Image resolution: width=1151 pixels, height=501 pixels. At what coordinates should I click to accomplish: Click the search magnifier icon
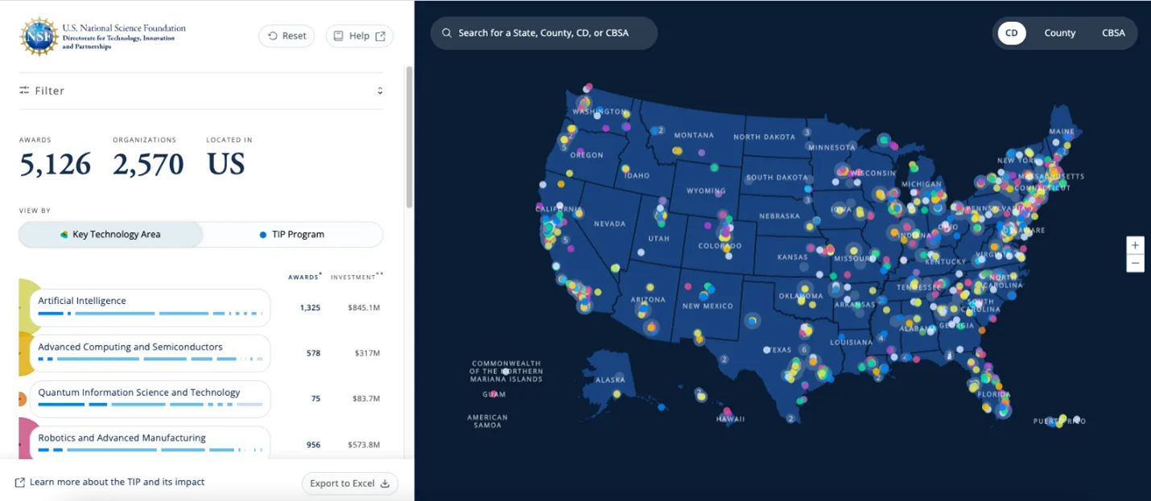coord(447,34)
